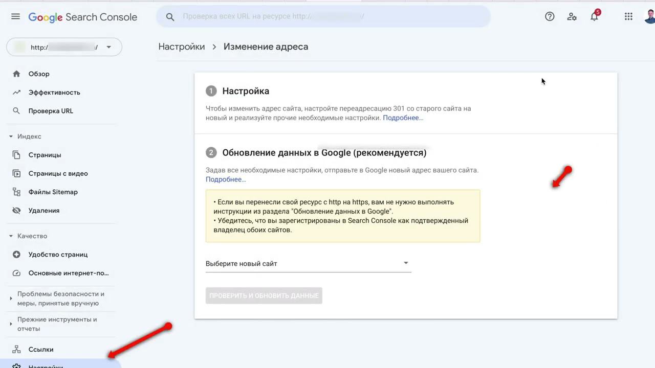
Task: Collapse the Индекс section
Action: tap(11, 136)
